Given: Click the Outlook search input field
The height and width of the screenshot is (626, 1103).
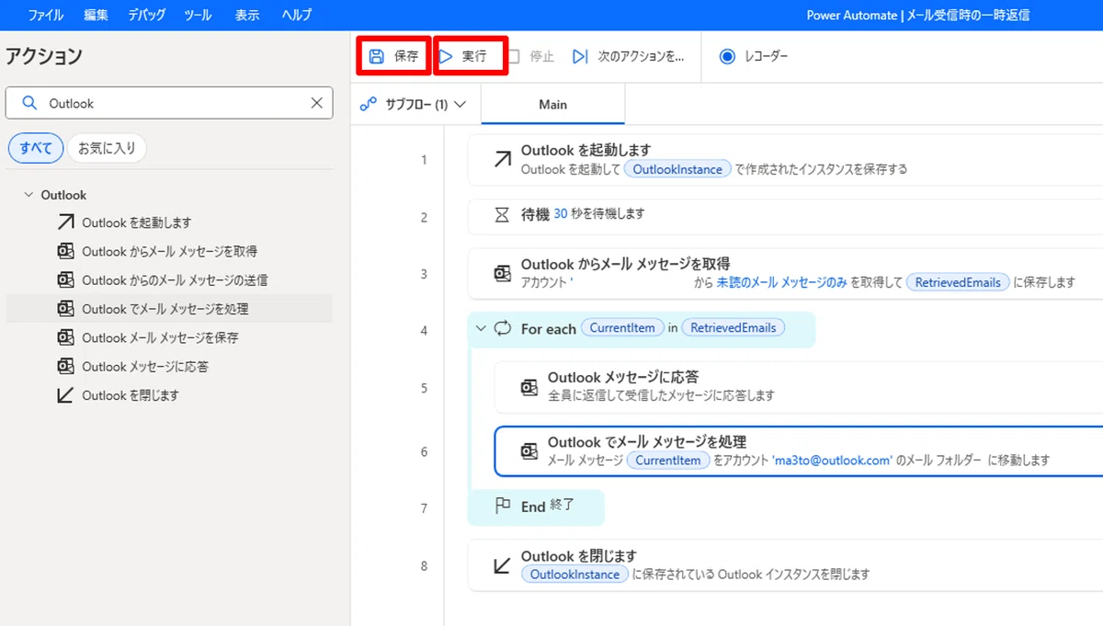Looking at the screenshot, I should tap(169, 103).
